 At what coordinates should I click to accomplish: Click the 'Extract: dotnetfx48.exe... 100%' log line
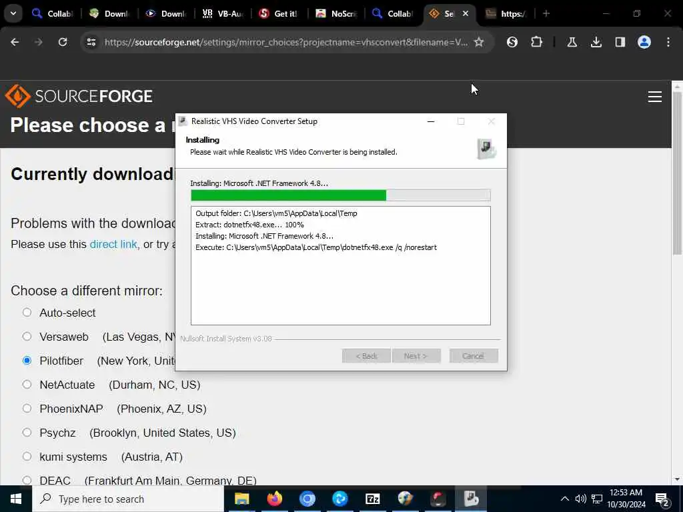(x=249, y=225)
